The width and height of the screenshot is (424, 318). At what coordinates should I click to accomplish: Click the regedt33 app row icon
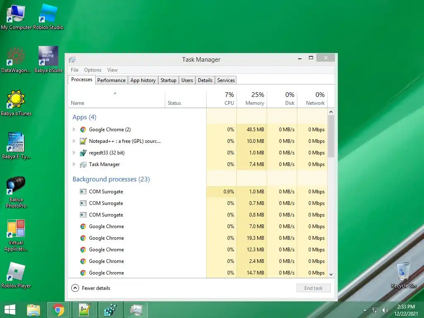pyautogui.click(x=83, y=153)
